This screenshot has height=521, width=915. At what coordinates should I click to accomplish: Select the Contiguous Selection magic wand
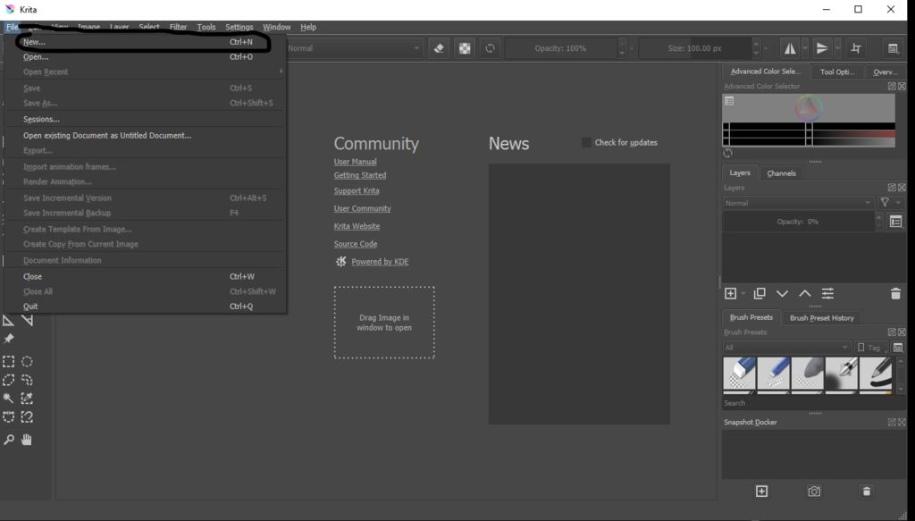pyautogui.click(x=8, y=399)
